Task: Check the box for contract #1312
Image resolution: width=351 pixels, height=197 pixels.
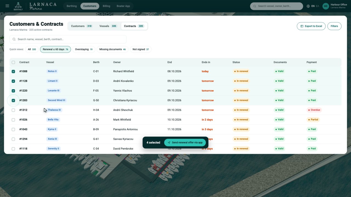Action: tap(13, 110)
